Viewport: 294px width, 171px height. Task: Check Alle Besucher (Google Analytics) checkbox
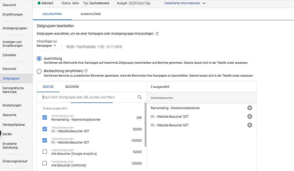point(45,152)
